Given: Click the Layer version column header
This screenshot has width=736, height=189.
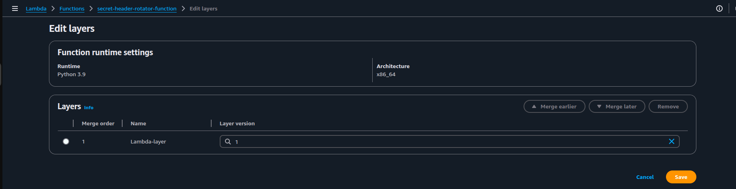Looking at the screenshot, I should click(x=237, y=123).
